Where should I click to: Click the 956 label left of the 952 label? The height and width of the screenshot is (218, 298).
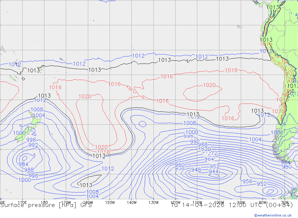(x=247, y=181)
